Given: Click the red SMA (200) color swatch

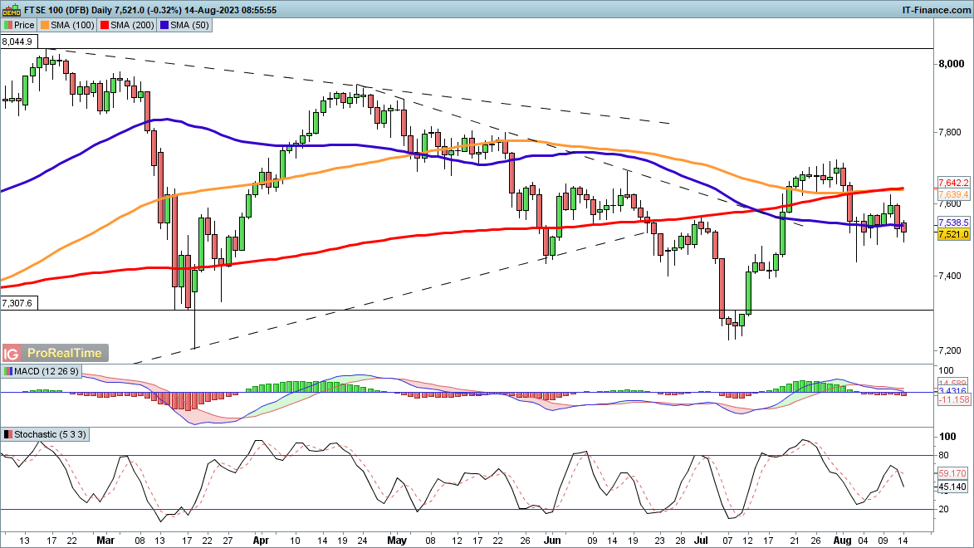Looking at the screenshot, I should [106, 26].
